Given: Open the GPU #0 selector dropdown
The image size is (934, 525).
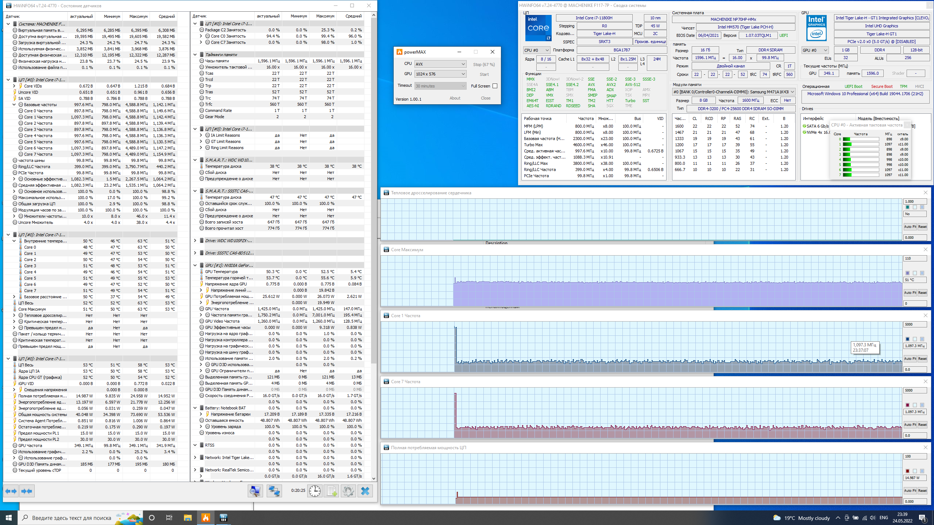Looking at the screenshot, I should 815,50.
